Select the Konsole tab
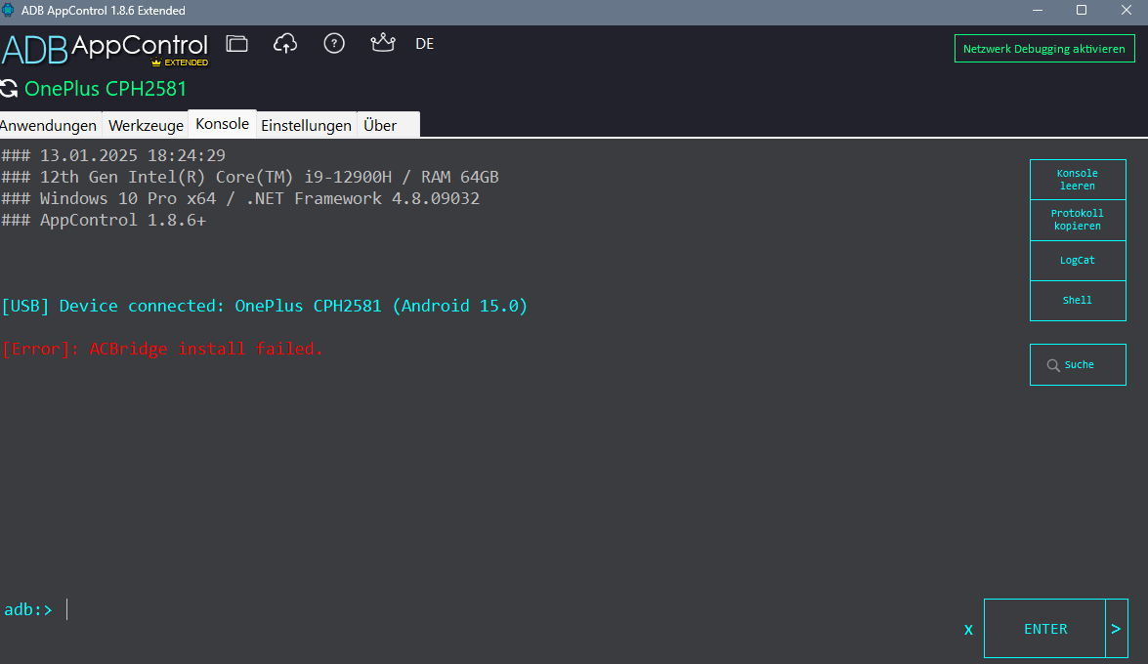The height and width of the screenshot is (664, 1148). tap(222, 124)
